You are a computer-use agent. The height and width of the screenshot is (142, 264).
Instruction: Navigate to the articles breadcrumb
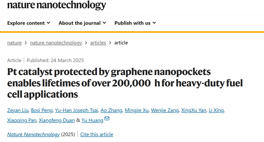click(x=98, y=43)
